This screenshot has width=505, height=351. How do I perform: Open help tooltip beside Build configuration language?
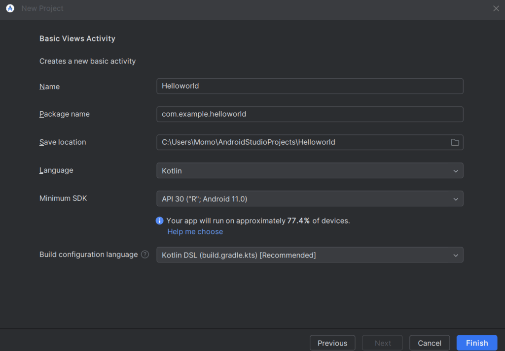click(145, 255)
